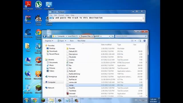The width and height of the screenshot is (183, 103).
Task: Open Notepad File menu
Action: [51, 15]
